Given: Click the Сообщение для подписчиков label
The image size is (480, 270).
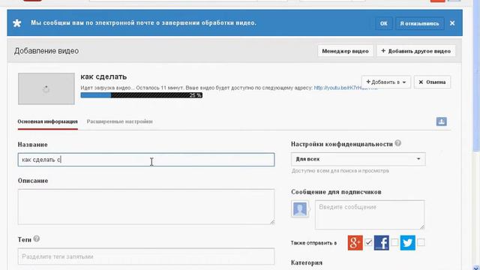Looking at the screenshot, I should pyautogui.click(x=336, y=192).
